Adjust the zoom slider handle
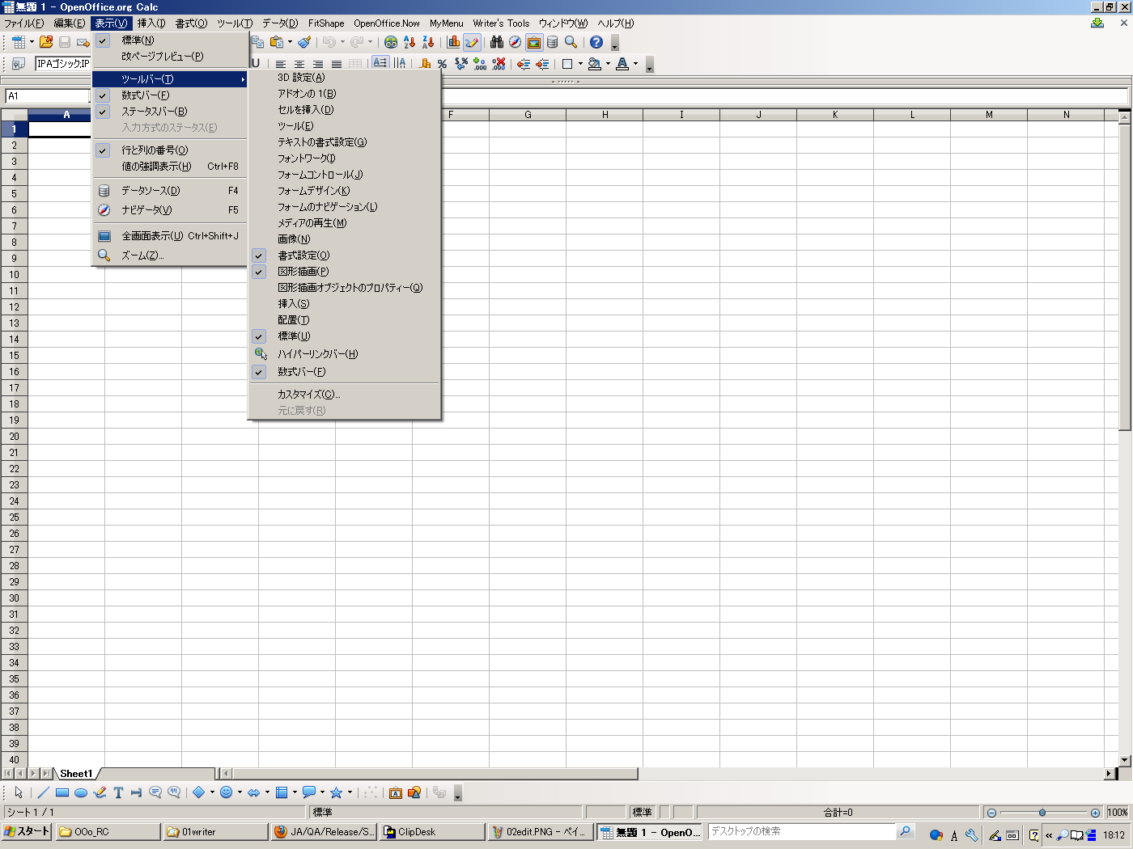 pos(1042,813)
